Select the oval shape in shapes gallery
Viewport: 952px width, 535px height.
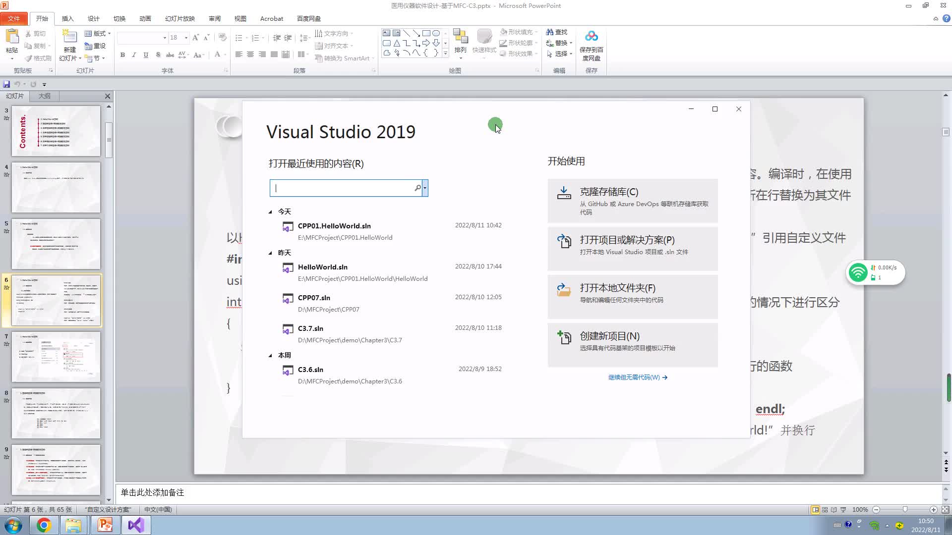[x=436, y=33]
